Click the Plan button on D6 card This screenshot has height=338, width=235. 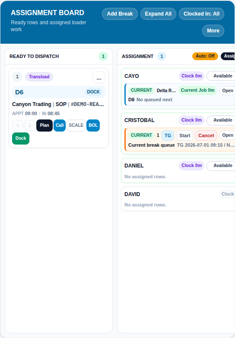(x=44, y=125)
